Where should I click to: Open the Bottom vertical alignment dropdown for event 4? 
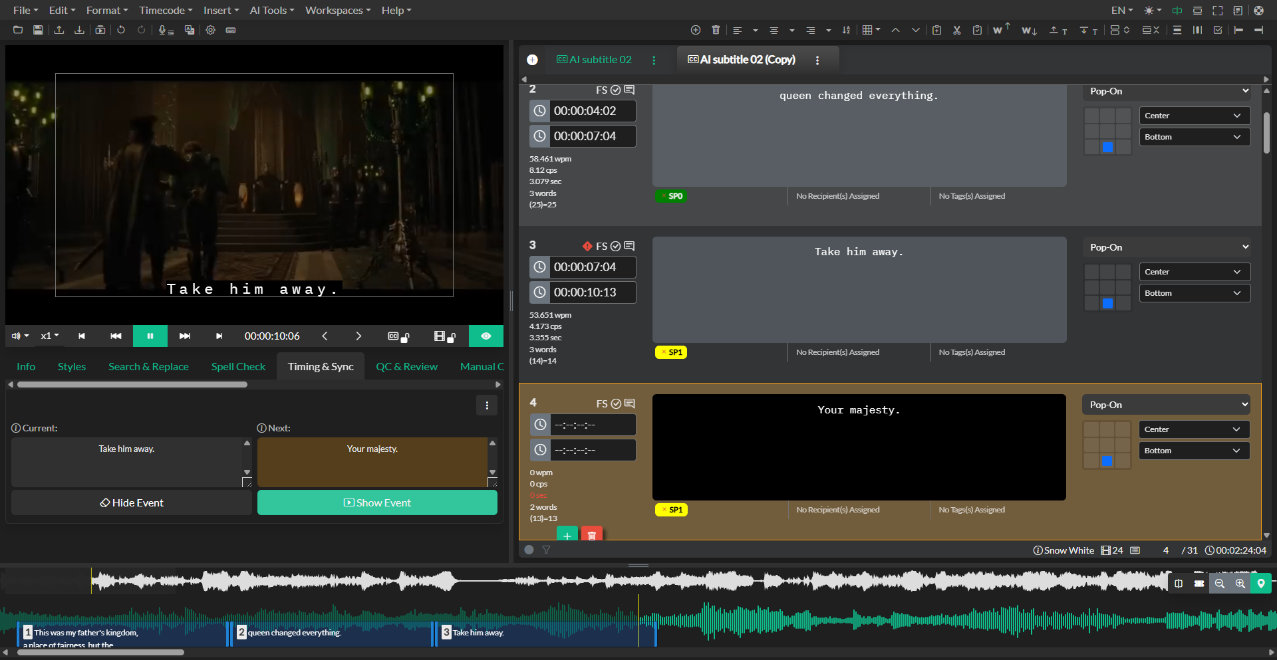[x=1193, y=450]
